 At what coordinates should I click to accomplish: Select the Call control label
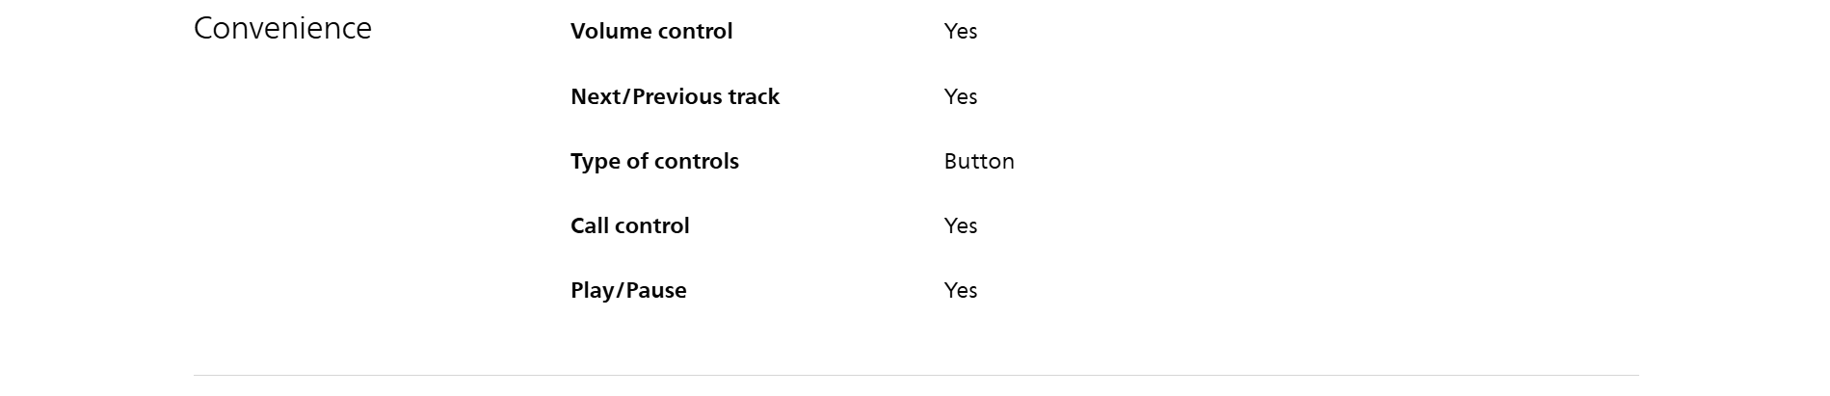click(629, 225)
